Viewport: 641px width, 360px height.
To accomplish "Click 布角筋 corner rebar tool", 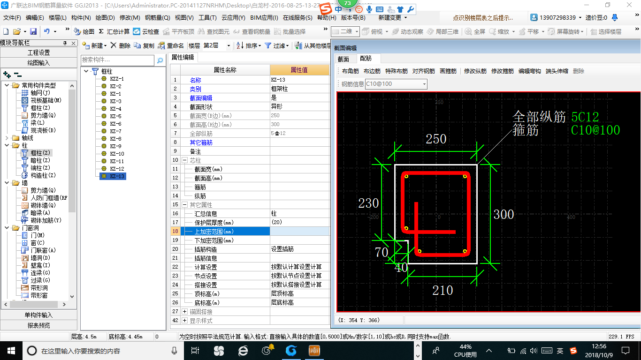I will tap(351, 71).
